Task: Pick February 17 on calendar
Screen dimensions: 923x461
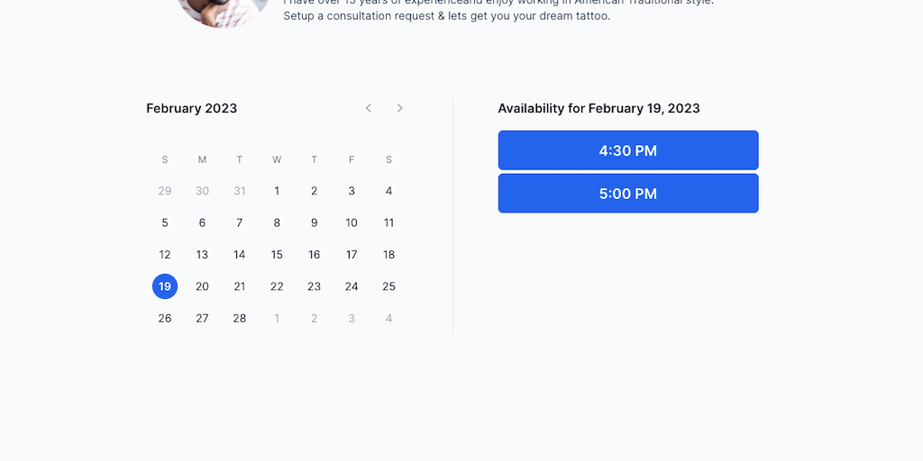Action: (352, 255)
